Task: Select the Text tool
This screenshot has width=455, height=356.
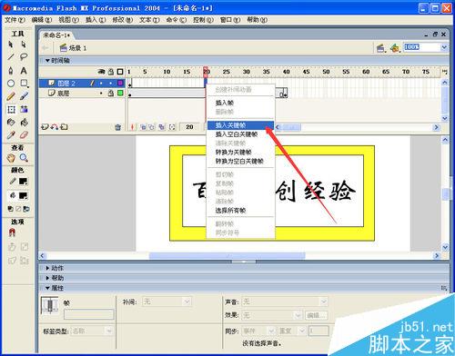Action: pos(24,71)
